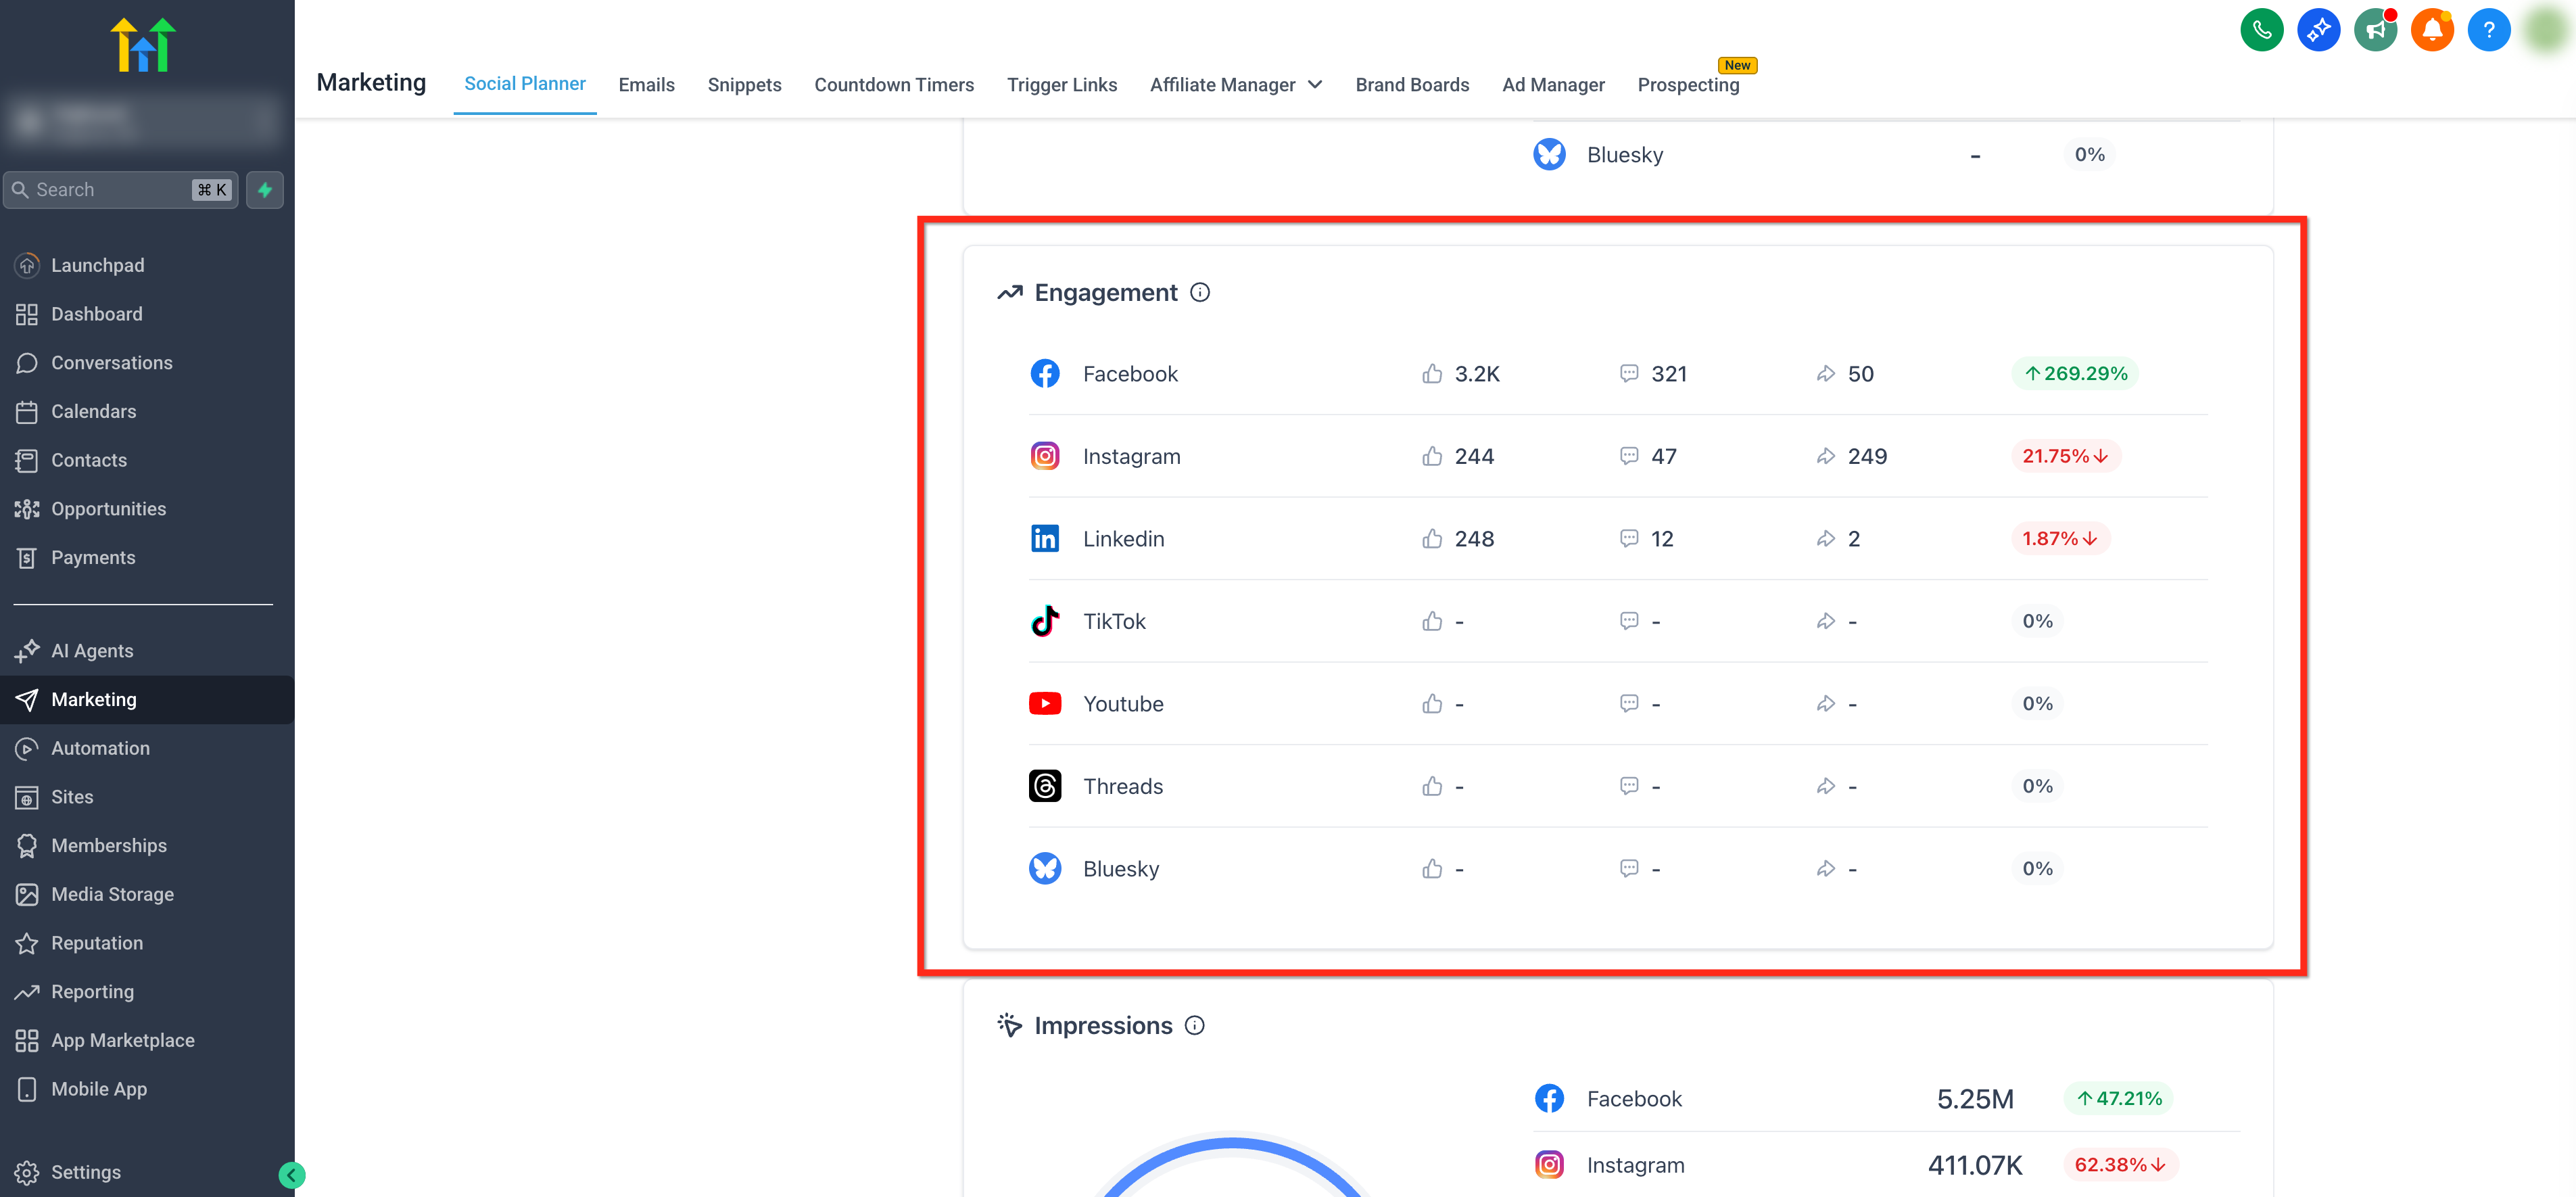Screen dimensions: 2576x1197
Task: Collapse the sidebar with green arrow
Action: click(291, 1175)
